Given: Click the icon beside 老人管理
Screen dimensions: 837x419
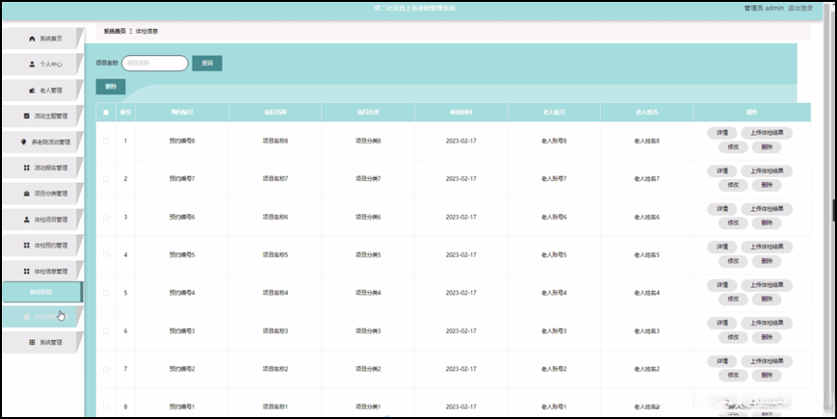Looking at the screenshot, I should [32, 91].
